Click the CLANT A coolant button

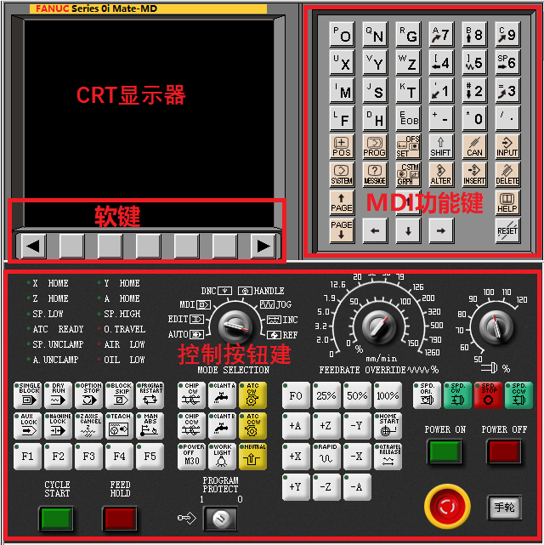tap(222, 395)
